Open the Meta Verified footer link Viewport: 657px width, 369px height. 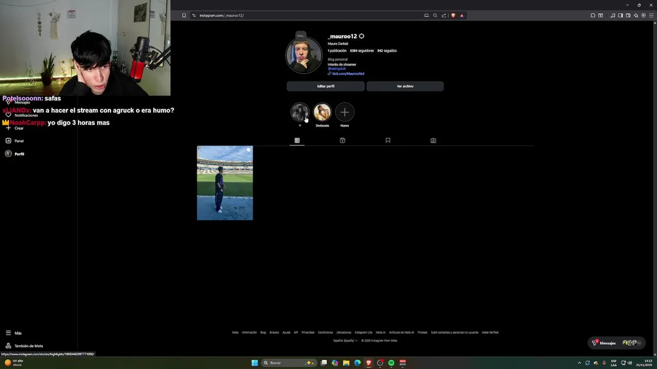click(x=490, y=332)
